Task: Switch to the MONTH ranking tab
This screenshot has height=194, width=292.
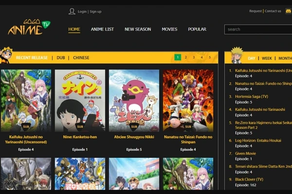Action: point(285,58)
